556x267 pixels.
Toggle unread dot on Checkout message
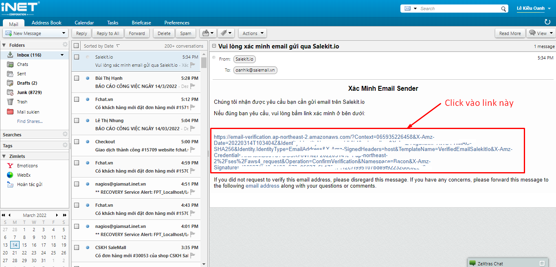pyautogui.click(x=88, y=142)
